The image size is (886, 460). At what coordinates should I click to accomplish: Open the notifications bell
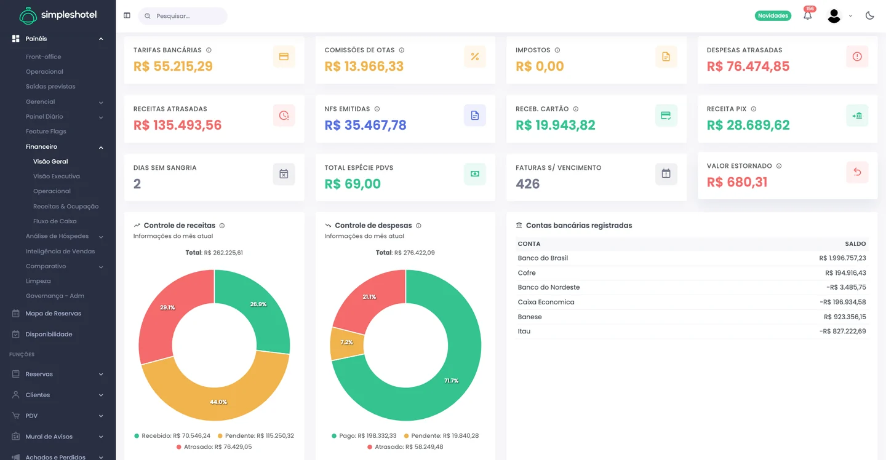tap(807, 16)
